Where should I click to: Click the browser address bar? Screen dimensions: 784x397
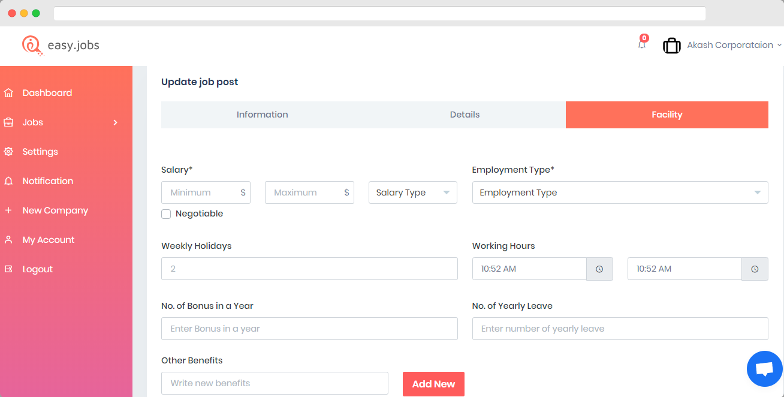pyautogui.click(x=379, y=13)
